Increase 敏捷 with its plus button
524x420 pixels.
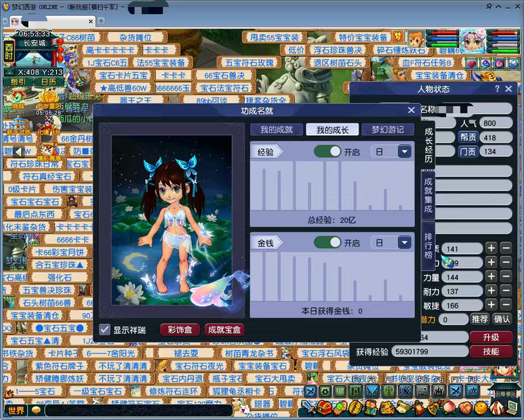click(x=491, y=304)
